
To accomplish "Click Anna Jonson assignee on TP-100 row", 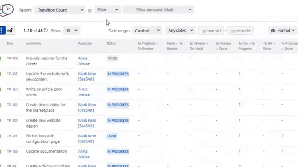I will tap(84, 154).
